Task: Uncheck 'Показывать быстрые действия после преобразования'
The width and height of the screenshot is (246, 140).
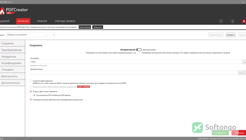Action: (x=31, y=99)
